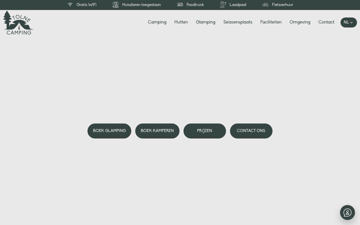Image resolution: width=360 pixels, height=225 pixels.
Task: Navigate to Faciliteiten
Action: 270,22
